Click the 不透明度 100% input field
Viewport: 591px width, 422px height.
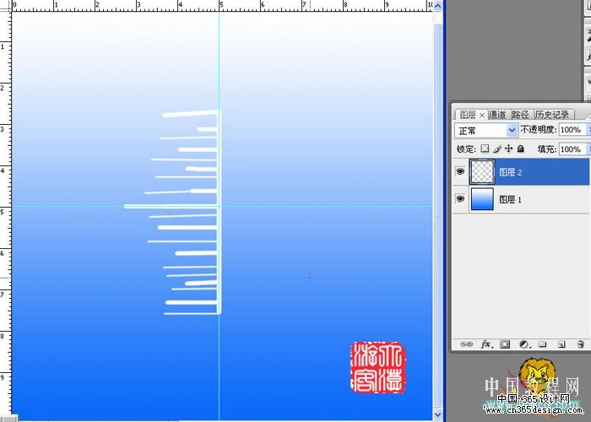(573, 130)
